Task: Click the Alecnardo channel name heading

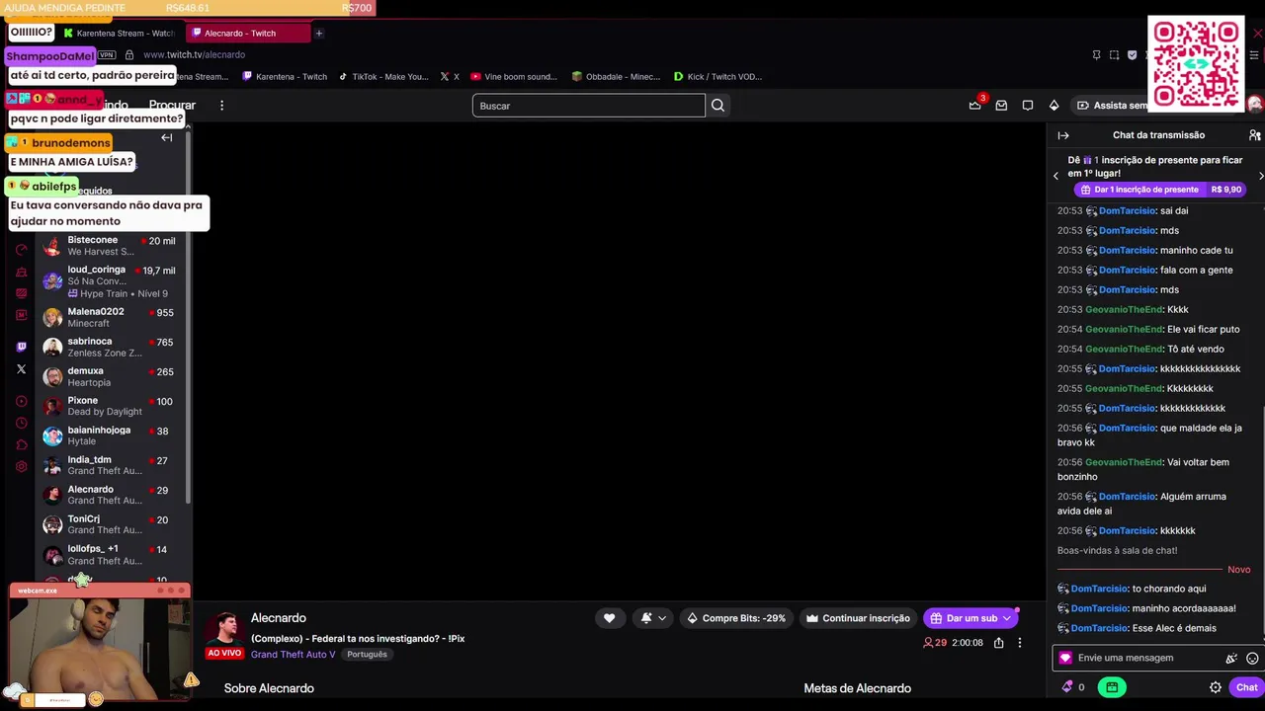Action: click(x=279, y=618)
